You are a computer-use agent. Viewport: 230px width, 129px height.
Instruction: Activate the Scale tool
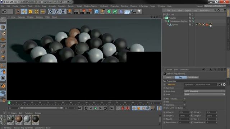30,11
